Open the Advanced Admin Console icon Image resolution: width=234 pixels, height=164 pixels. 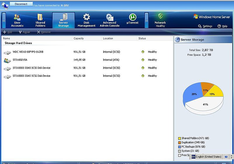[x=110, y=17]
